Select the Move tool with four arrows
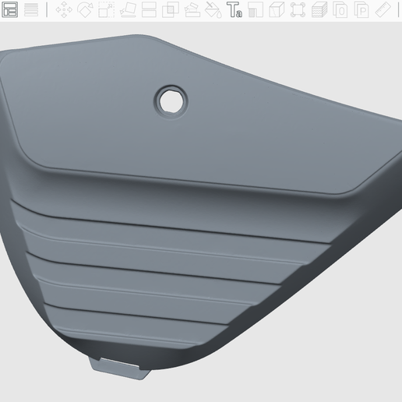Viewport: 402px width, 402px height. click(64, 9)
